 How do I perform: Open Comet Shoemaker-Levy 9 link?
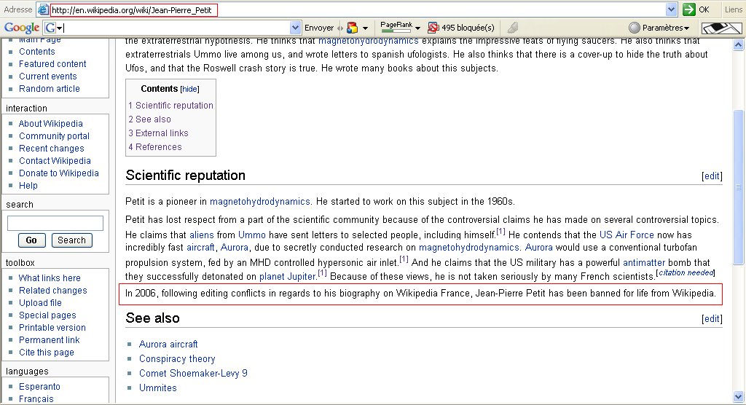pyautogui.click(x=193, y=373)
